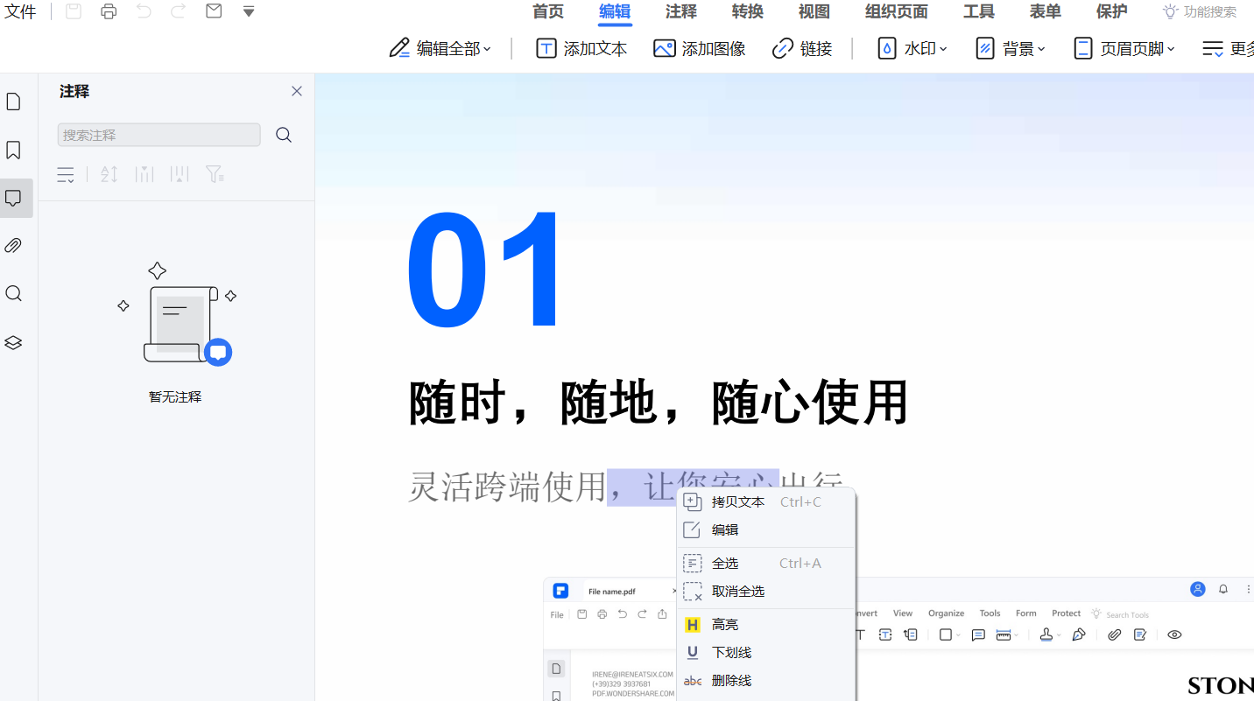Image resolution: width=1254 pixels, height=701 pixels.
Task: Choose 高亮 from the context menu
Action: click(x=725, y=623)
